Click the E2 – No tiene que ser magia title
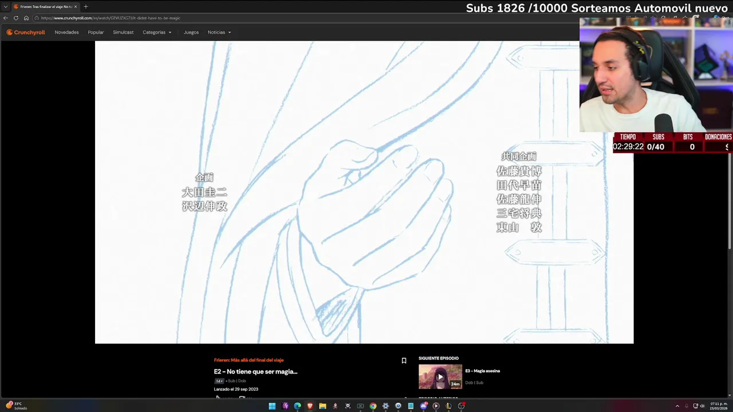Image resolution: width=733 pixels, height=412 pixels. pos(255,371)
